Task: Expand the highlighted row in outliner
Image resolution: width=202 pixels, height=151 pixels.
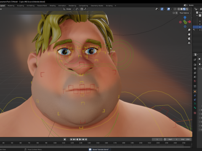Action: pos(200,27)
